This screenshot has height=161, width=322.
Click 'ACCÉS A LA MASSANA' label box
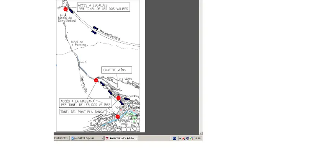pyautogui.click(x=86, y=103)
